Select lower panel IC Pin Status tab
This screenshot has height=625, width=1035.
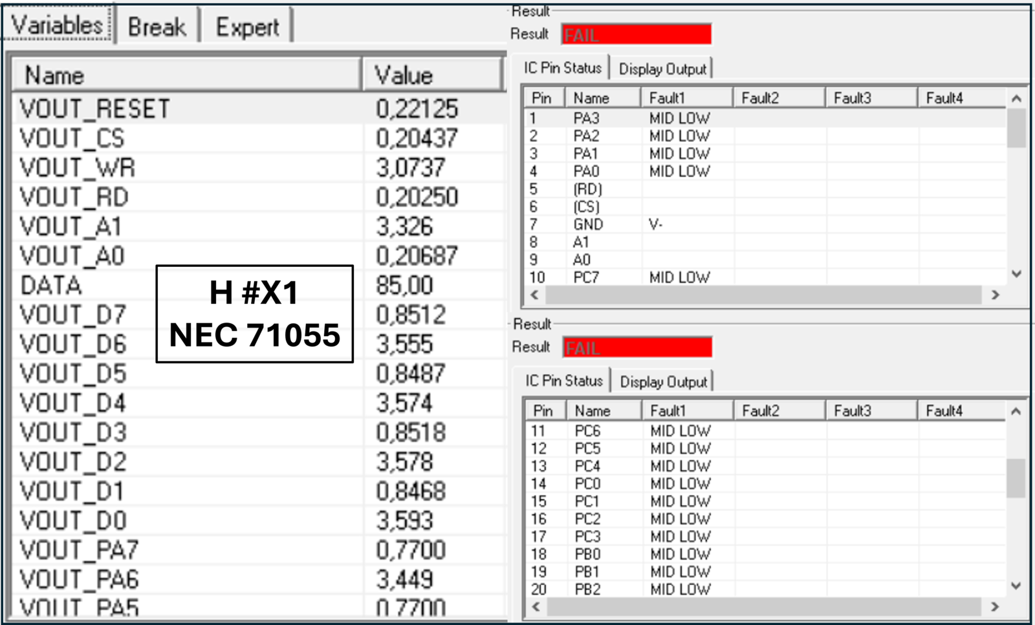pos(564,381)
